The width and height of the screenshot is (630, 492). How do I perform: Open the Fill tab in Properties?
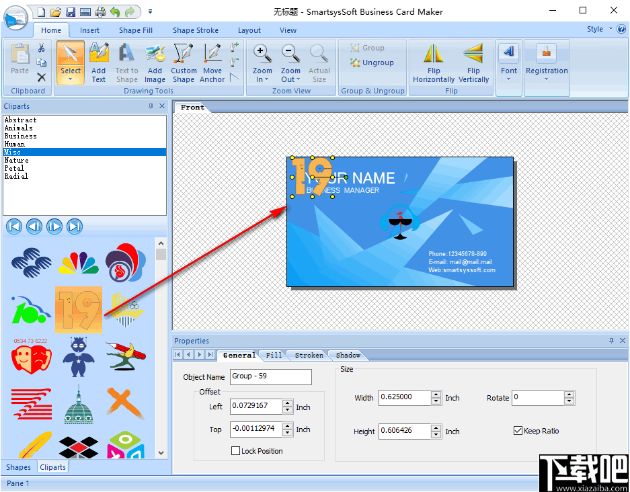coord(272,355)
